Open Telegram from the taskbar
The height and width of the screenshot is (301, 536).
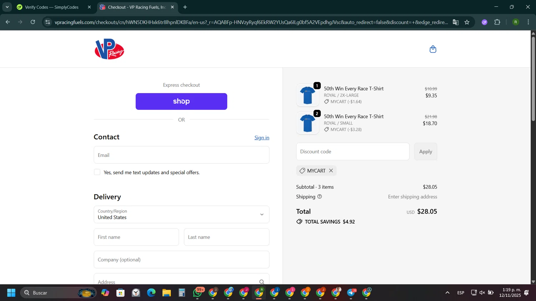[x=351, y=293]
